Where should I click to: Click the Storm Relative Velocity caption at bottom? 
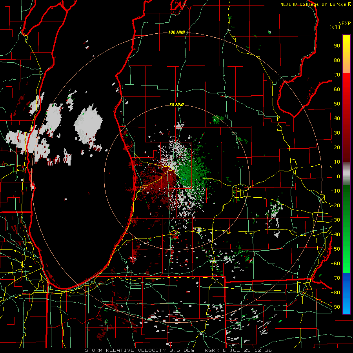coord(178,350)
